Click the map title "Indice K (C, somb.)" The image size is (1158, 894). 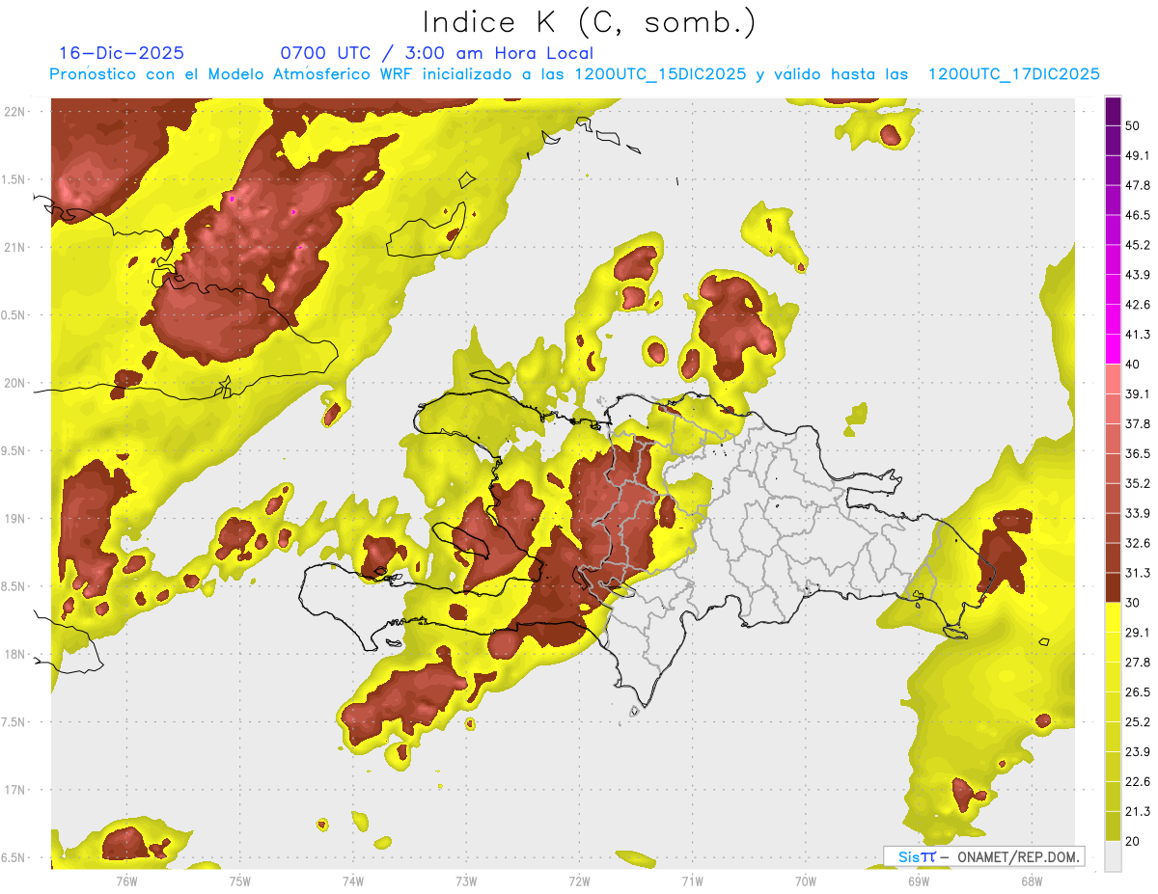(x=589, y=21)
